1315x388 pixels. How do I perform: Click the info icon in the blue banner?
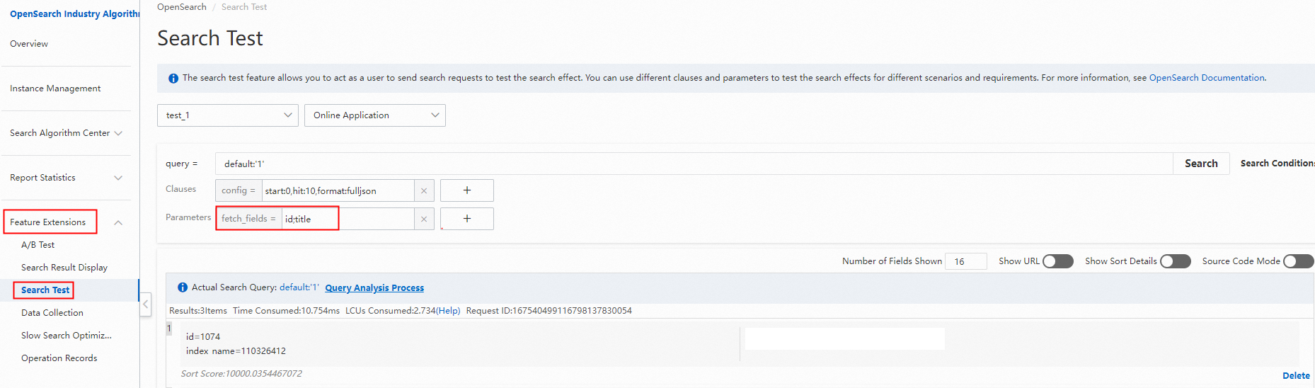click(x=173, y=79)
